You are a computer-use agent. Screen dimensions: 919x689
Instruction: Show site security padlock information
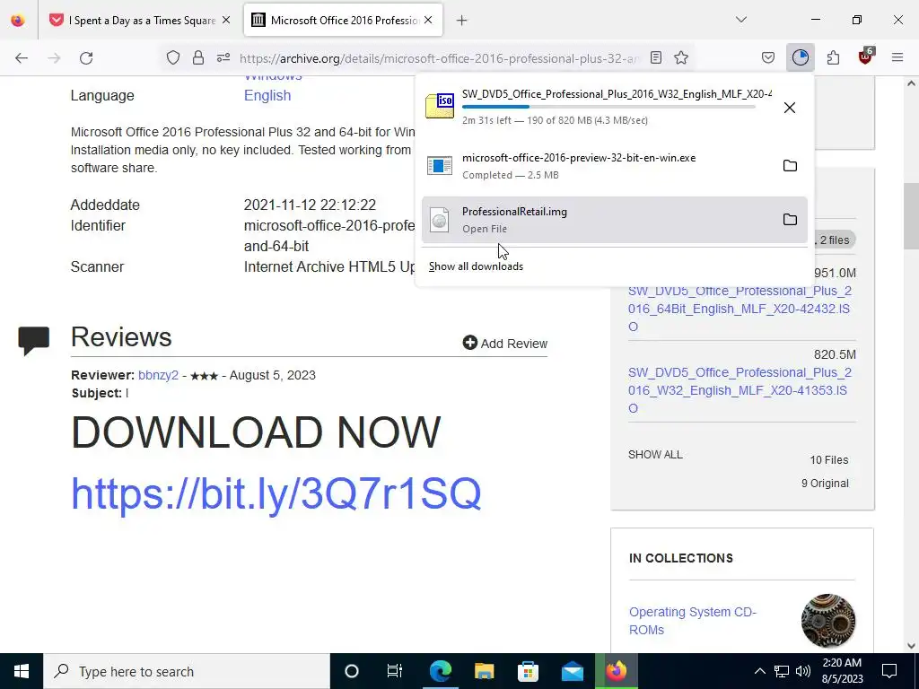tap(198, 57)
